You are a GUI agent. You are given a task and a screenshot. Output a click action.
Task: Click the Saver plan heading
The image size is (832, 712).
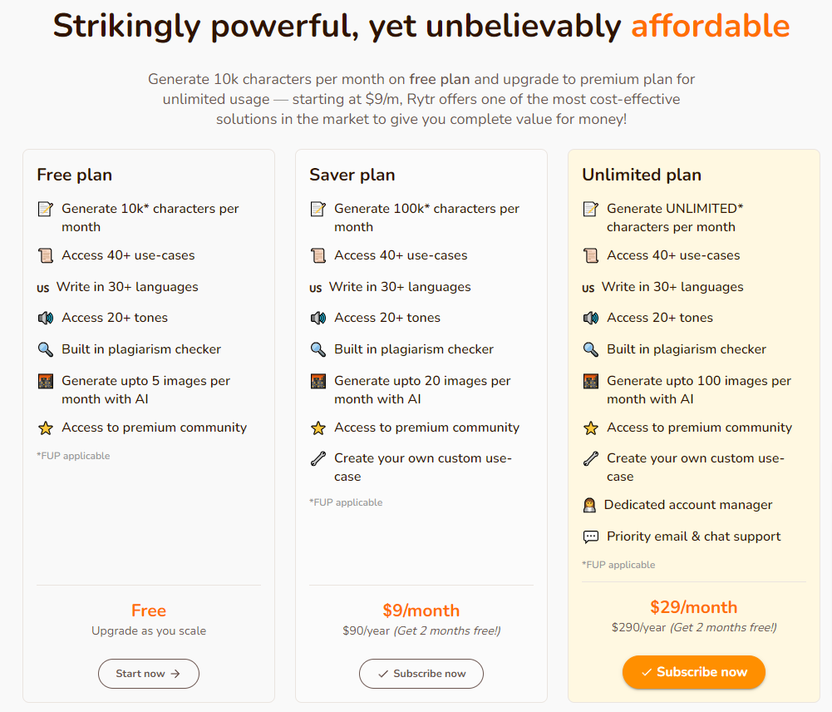coord(352,175)
